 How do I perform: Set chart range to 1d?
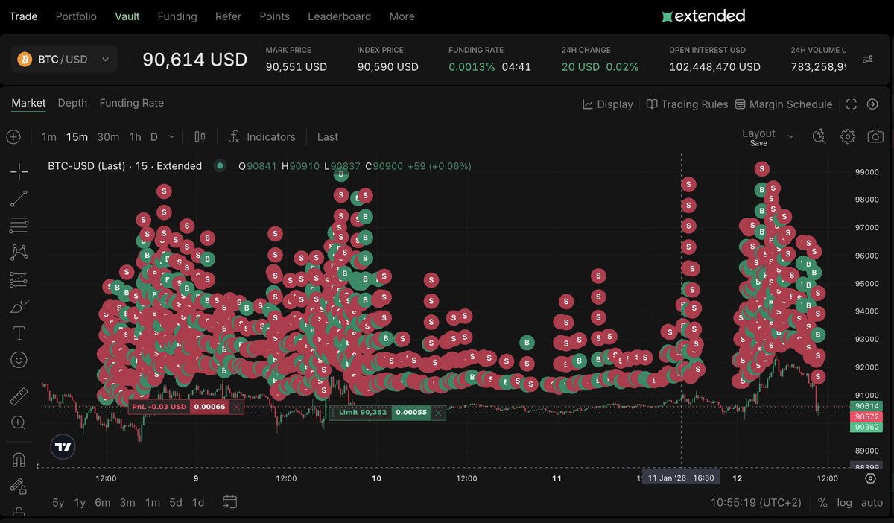tap(198, 502)
